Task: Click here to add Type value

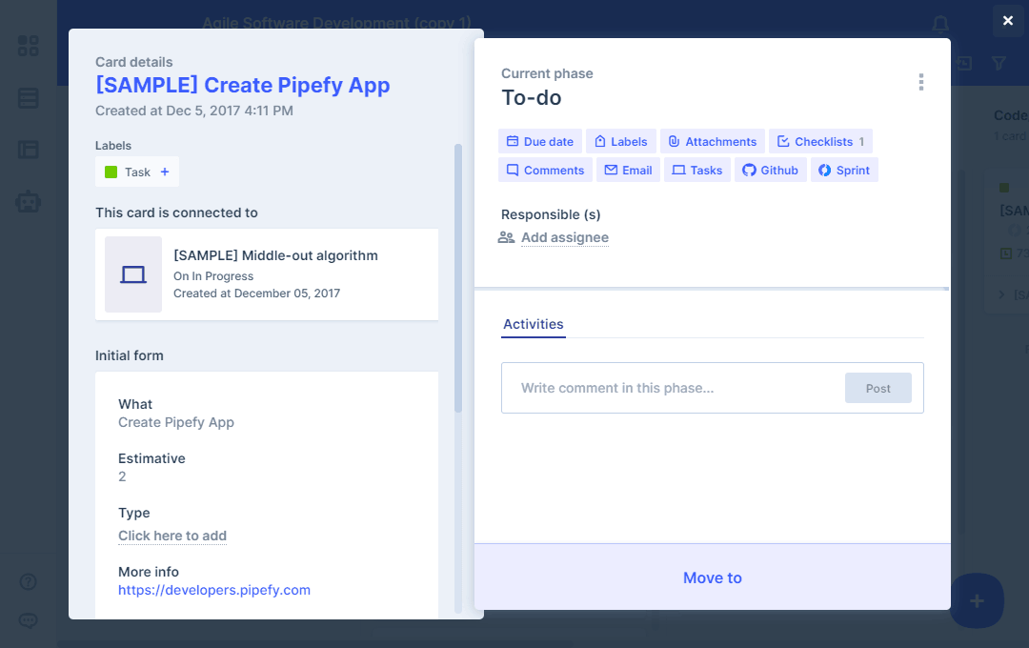Action: [172, 536]
